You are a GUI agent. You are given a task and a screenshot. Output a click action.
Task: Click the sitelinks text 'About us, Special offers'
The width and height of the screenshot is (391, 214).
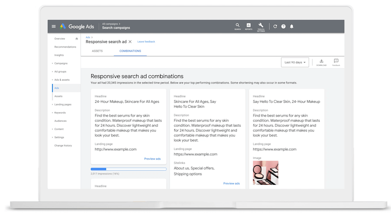(x=194, y=168)
